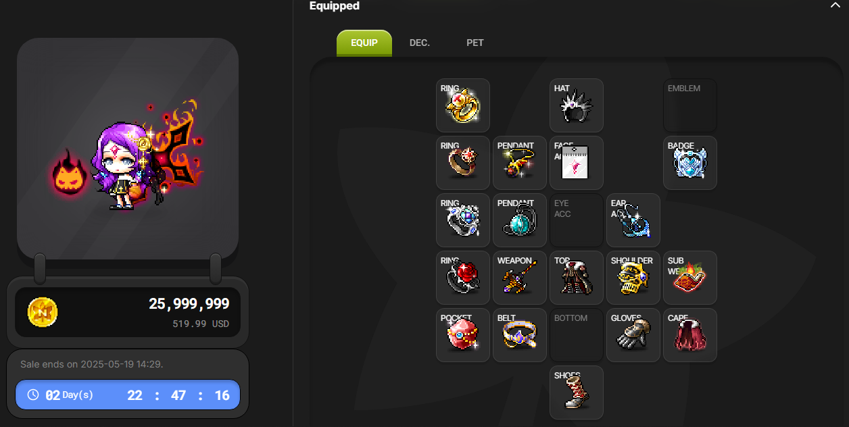
Task: Open the spiky black Hat item
Action: [577, 105]
